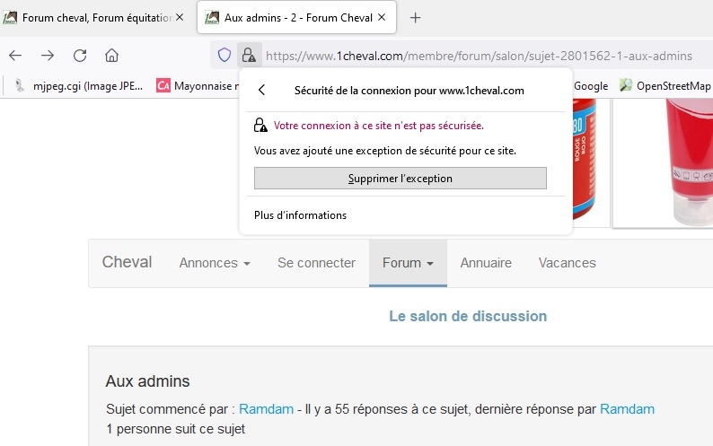Go to the browser Home page
The height and width of the screenshot is (446, 713).
[112, 56]
